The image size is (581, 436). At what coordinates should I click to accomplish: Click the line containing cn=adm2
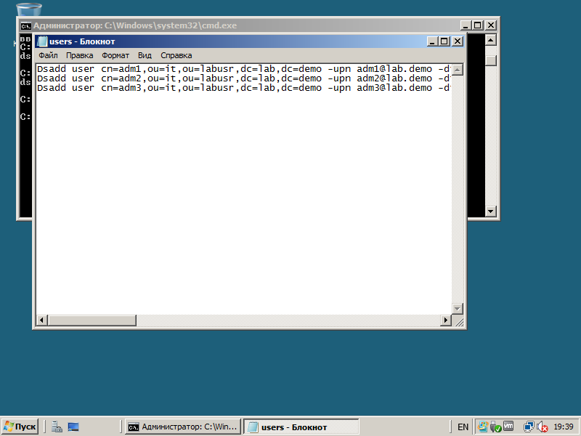click(243, 78)
